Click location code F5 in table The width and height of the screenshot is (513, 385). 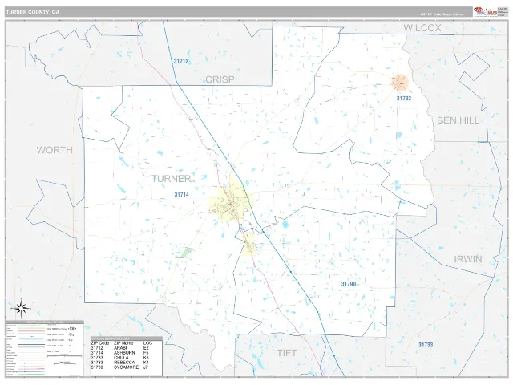pyautogui.click(x=146, y=353)
